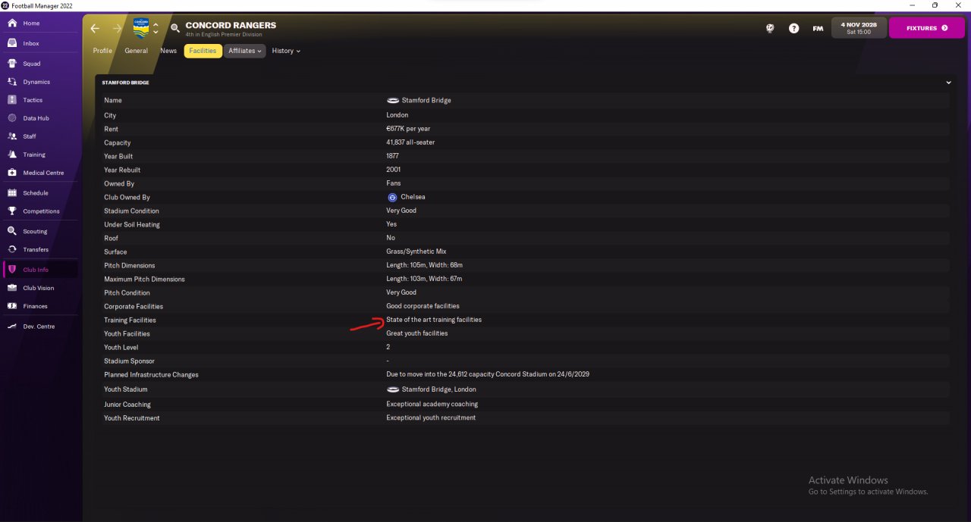Open the Schedule calendar icon
The width and height of the screenshot is (971, 522).
point(12,193)
